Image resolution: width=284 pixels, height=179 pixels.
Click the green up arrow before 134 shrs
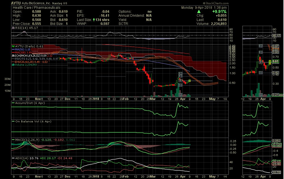(x=94, y=20)
